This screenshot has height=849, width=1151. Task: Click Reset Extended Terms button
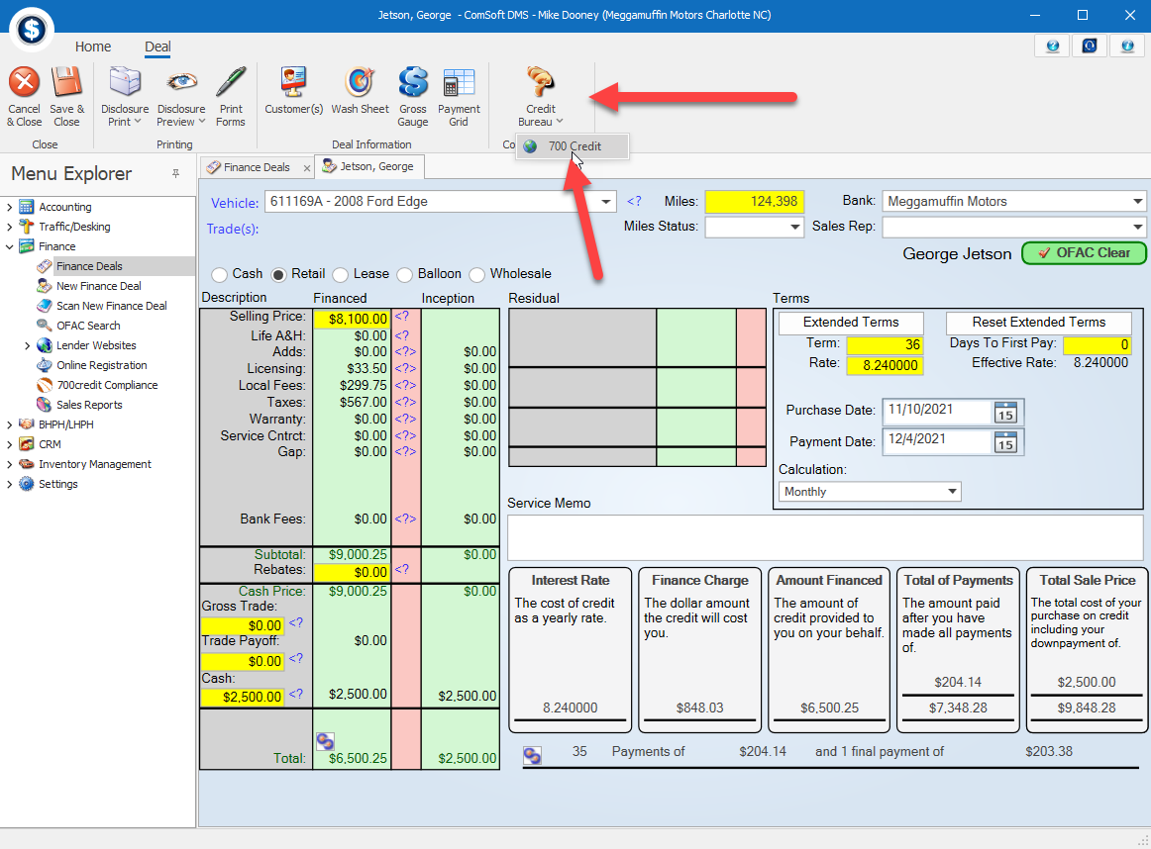(x=1039, y=323)
